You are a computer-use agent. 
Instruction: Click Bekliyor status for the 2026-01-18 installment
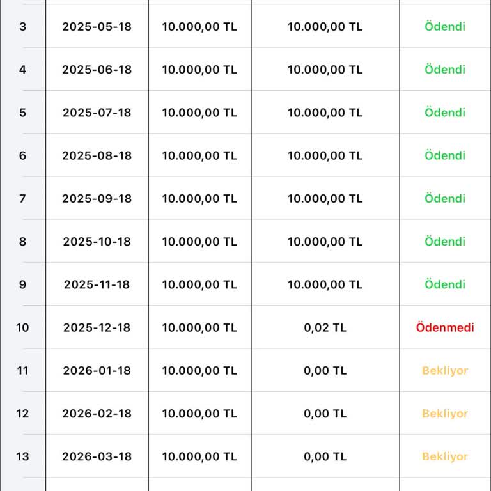click(x=445, y=371)
